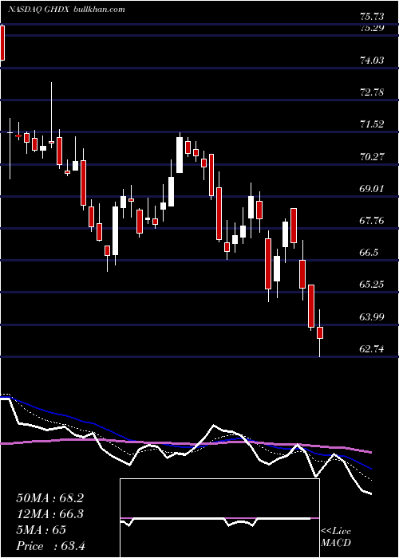Select the 66.5 price axis label

pyautogui.click(x=369, y=253)
